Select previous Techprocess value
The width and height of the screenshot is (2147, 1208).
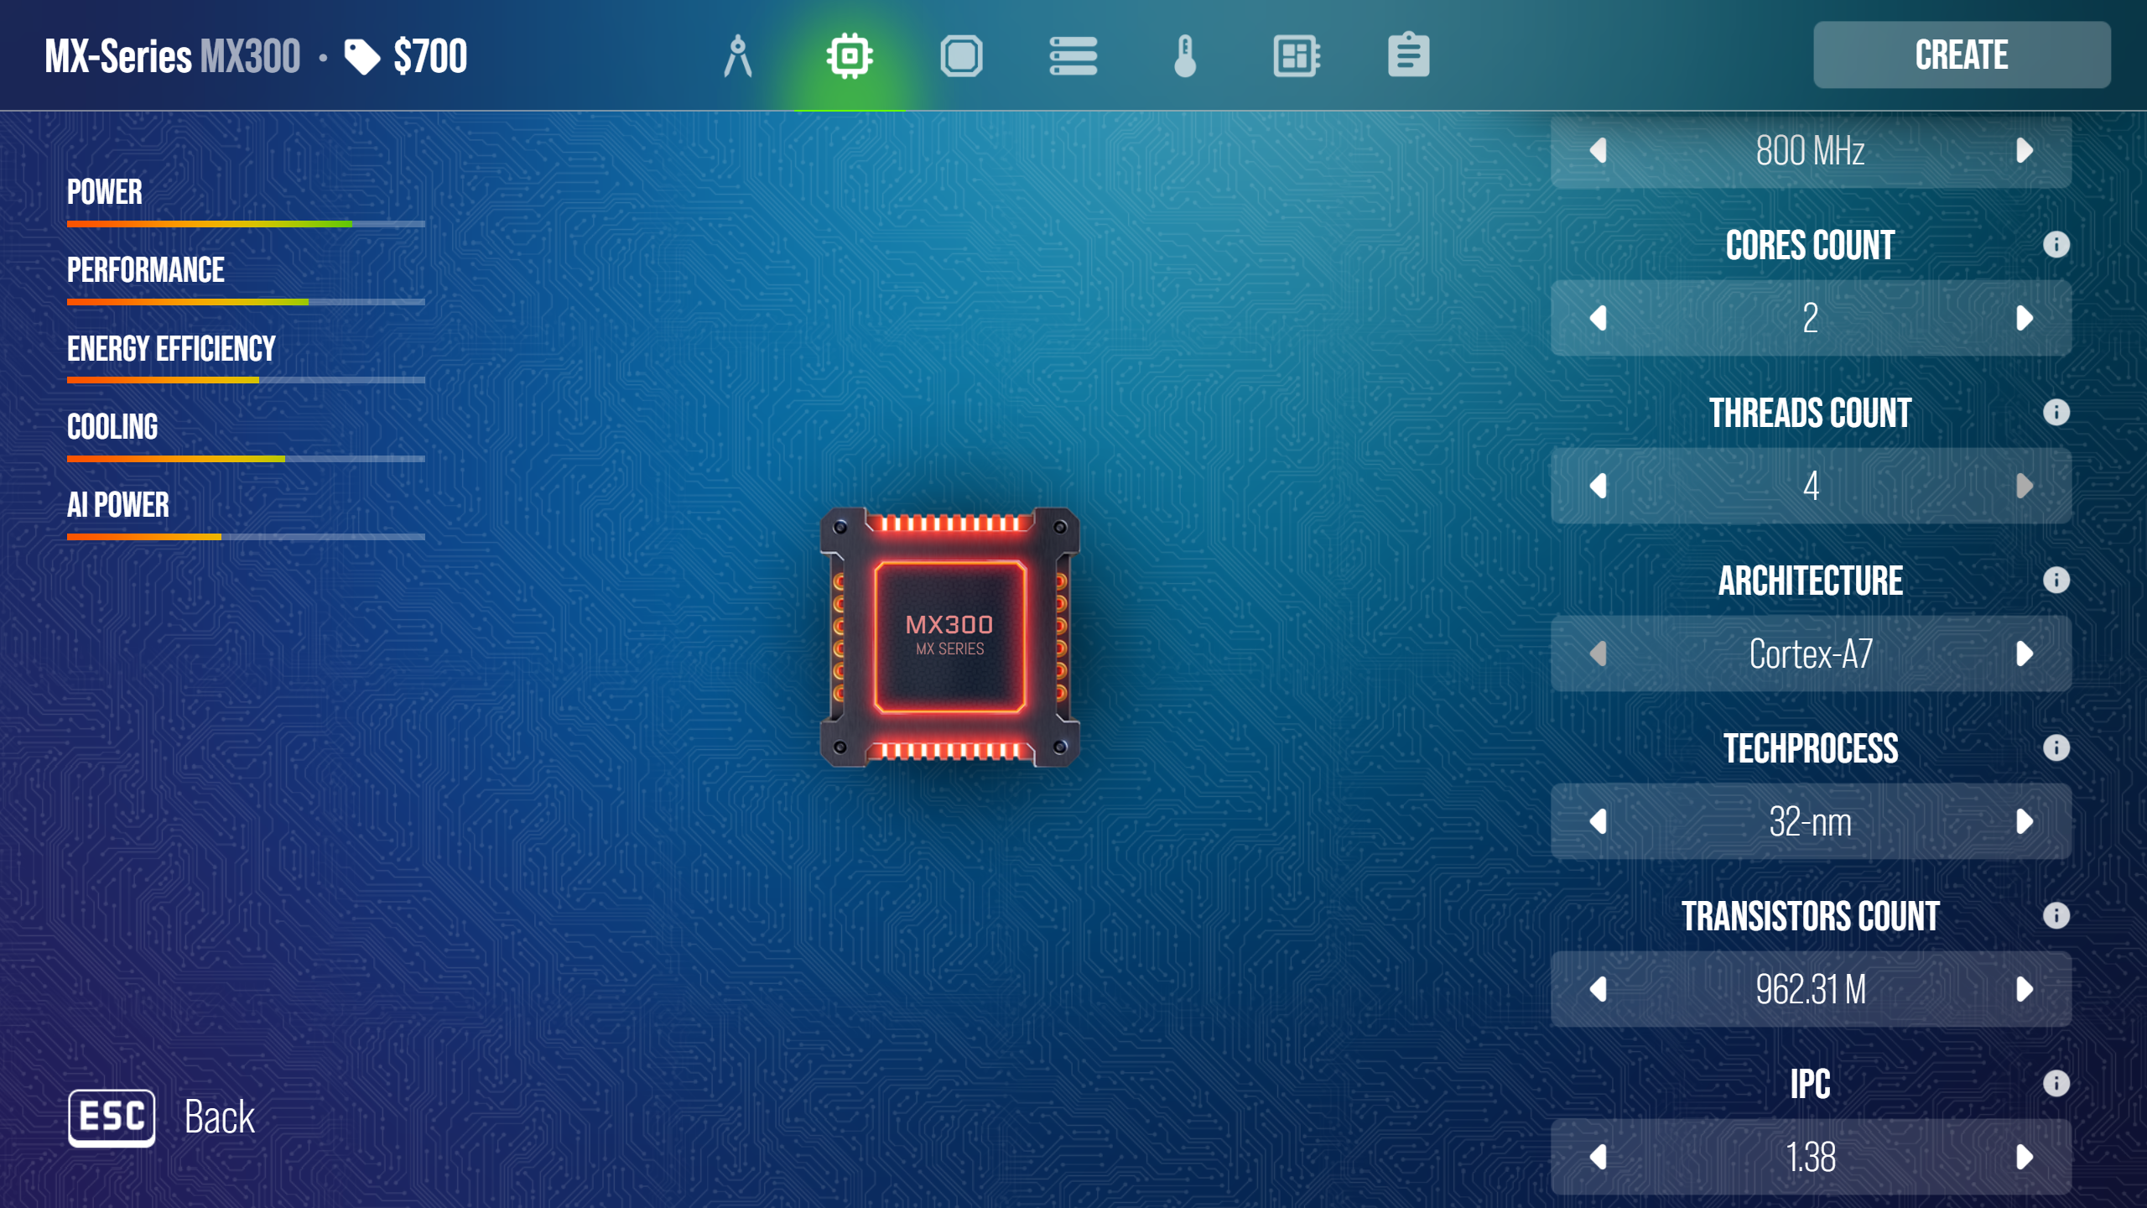[1599, 822]
